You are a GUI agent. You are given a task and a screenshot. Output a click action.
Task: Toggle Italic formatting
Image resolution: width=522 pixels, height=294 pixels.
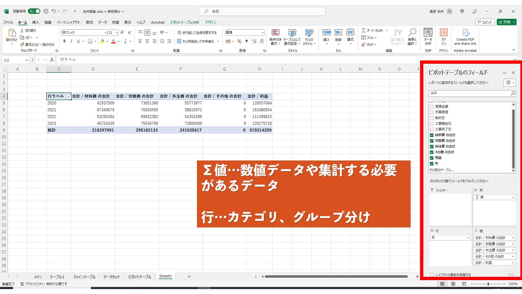(71, 41)
